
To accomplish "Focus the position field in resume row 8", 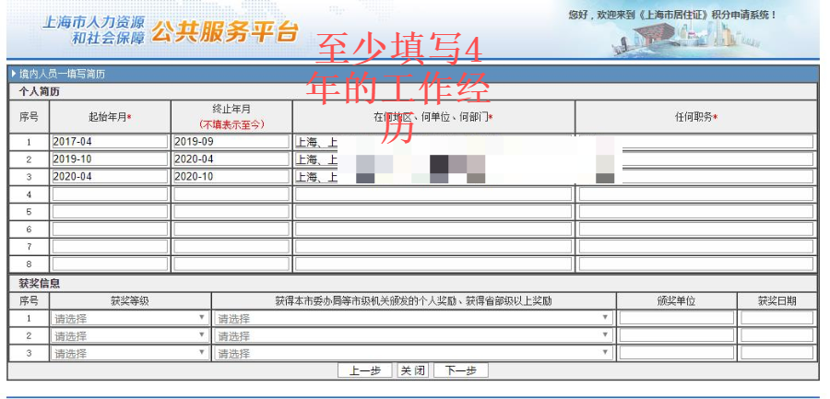I will pyautogui.click(x=696, y=264).
